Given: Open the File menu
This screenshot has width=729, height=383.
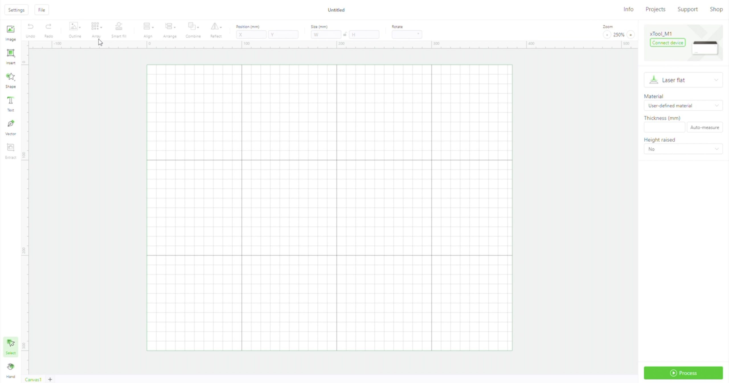Looking at the screenshot, I should [x=42, y=10].
